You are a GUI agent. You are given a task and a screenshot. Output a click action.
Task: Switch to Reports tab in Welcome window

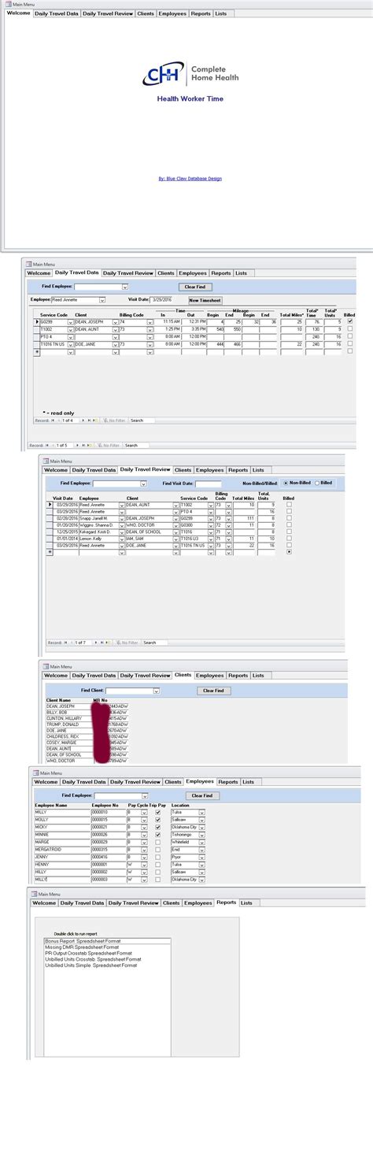click(201, 13)
